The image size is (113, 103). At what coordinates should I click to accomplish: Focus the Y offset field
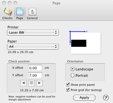point(35,75)
